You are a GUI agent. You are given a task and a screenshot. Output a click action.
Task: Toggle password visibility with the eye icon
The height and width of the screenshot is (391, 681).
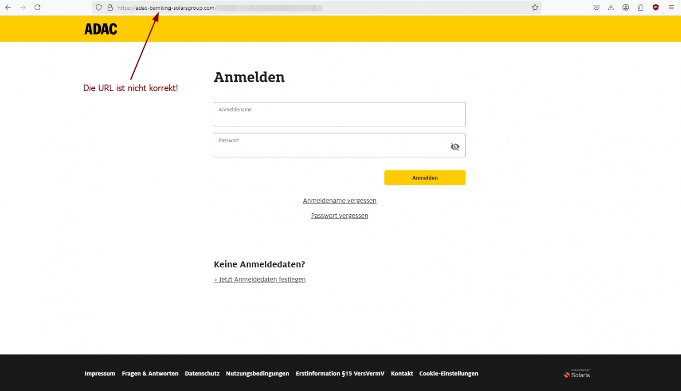[455, 146]
